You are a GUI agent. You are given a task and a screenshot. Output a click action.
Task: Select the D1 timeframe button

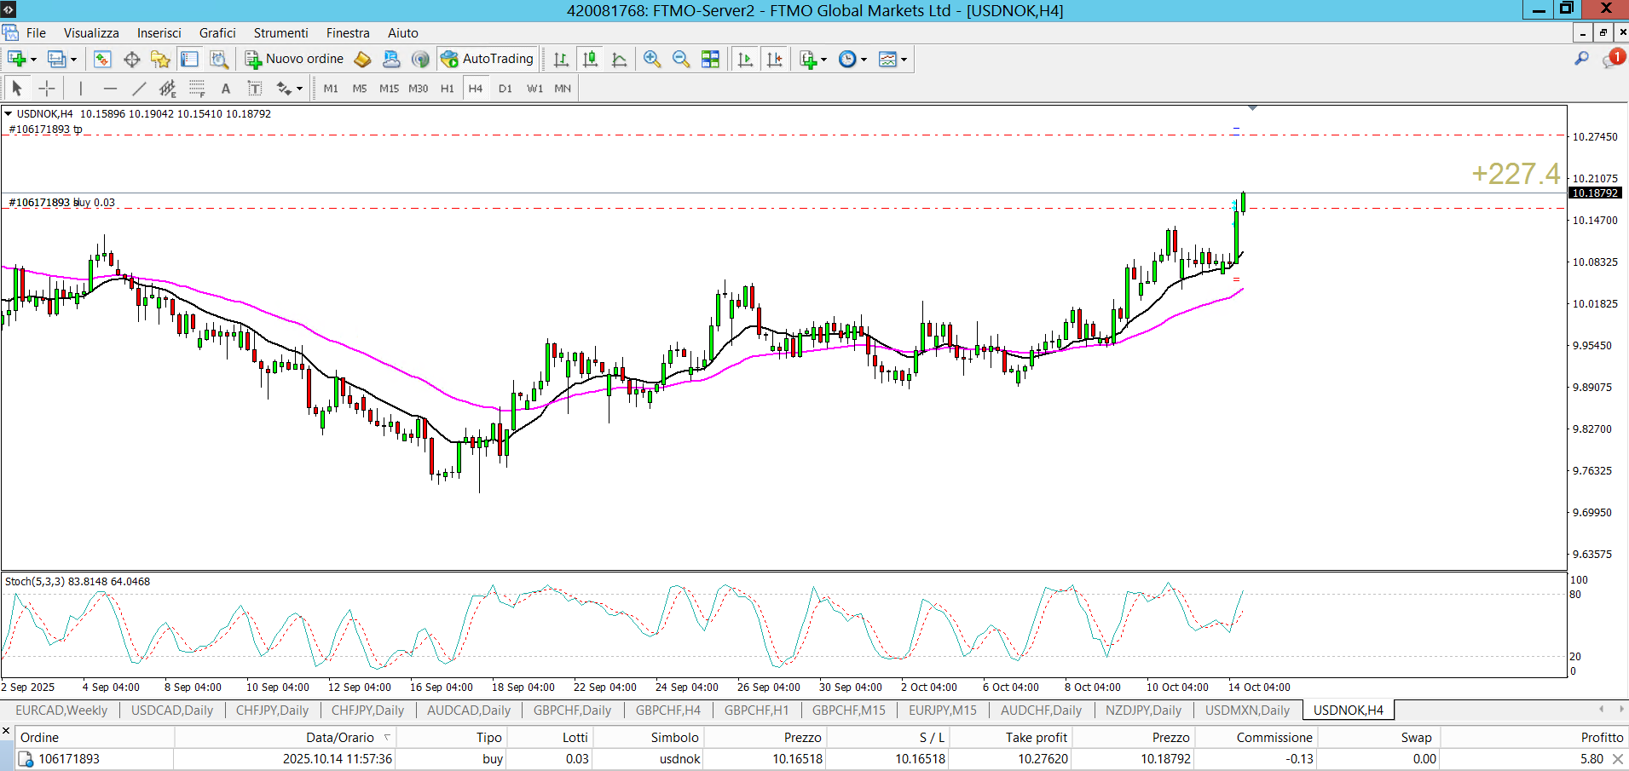point(505,89)
